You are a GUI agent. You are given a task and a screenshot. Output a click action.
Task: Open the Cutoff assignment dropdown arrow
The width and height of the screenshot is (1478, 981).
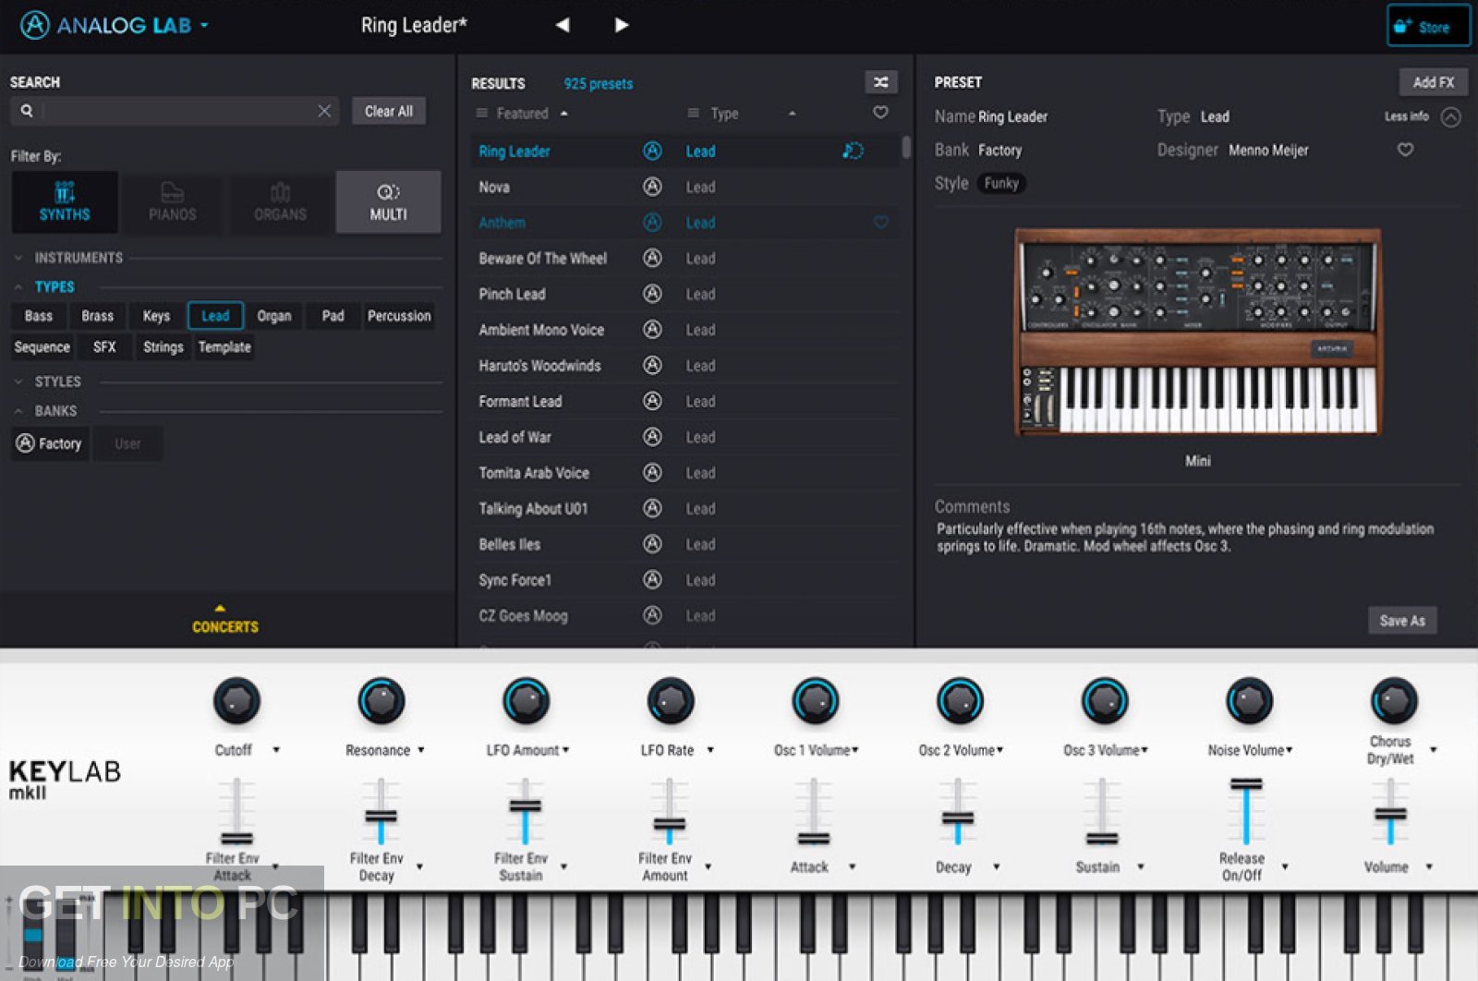click(x=276, y=750)
